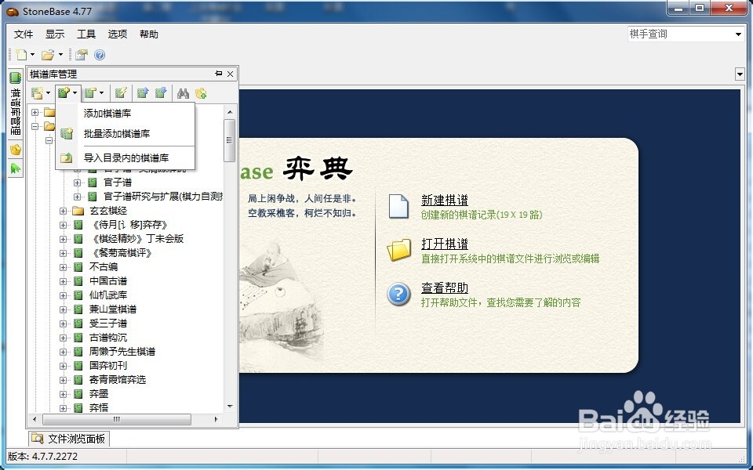
Task: Select 《餐菊斋棋评》 in the library tree
Action: tap(122, 253)
